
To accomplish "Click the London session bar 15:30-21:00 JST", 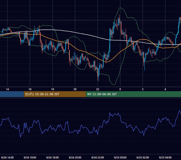I will [x=55, y=94].
